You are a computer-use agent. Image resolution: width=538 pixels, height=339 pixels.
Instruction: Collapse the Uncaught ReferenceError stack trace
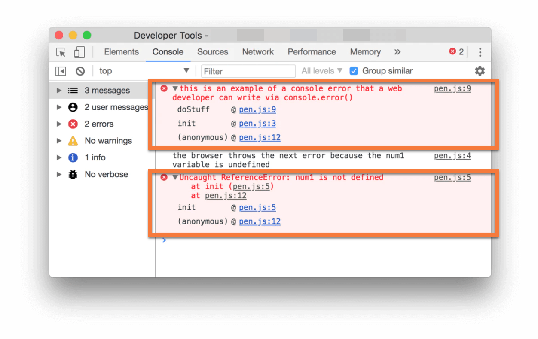click(x=175, y=178)
